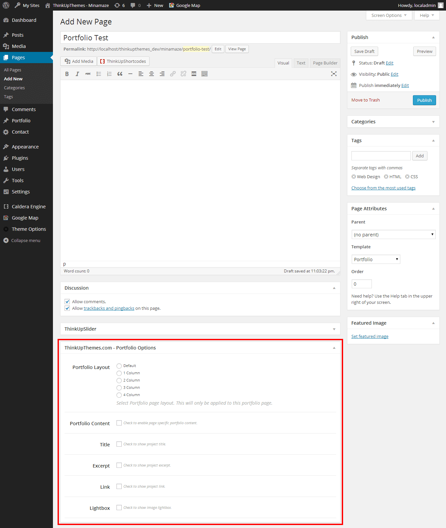This screenshot has width=446, height=528.
Task: Open the Parent page dropdown
Action: 393,234
